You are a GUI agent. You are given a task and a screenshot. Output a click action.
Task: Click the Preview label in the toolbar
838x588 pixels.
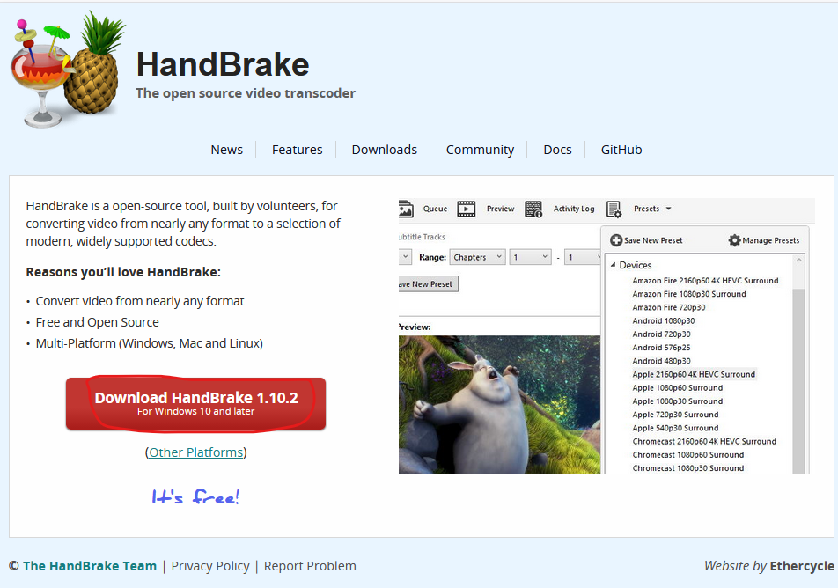point(500,209)
